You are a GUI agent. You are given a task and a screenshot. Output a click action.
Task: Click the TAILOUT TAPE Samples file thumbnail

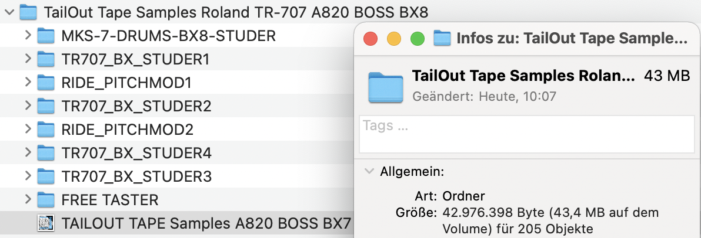pyautogui.click(x=46, y=223)
